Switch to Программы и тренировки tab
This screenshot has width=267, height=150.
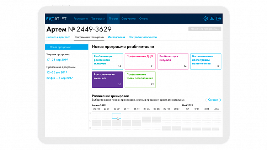click(89, 37)
